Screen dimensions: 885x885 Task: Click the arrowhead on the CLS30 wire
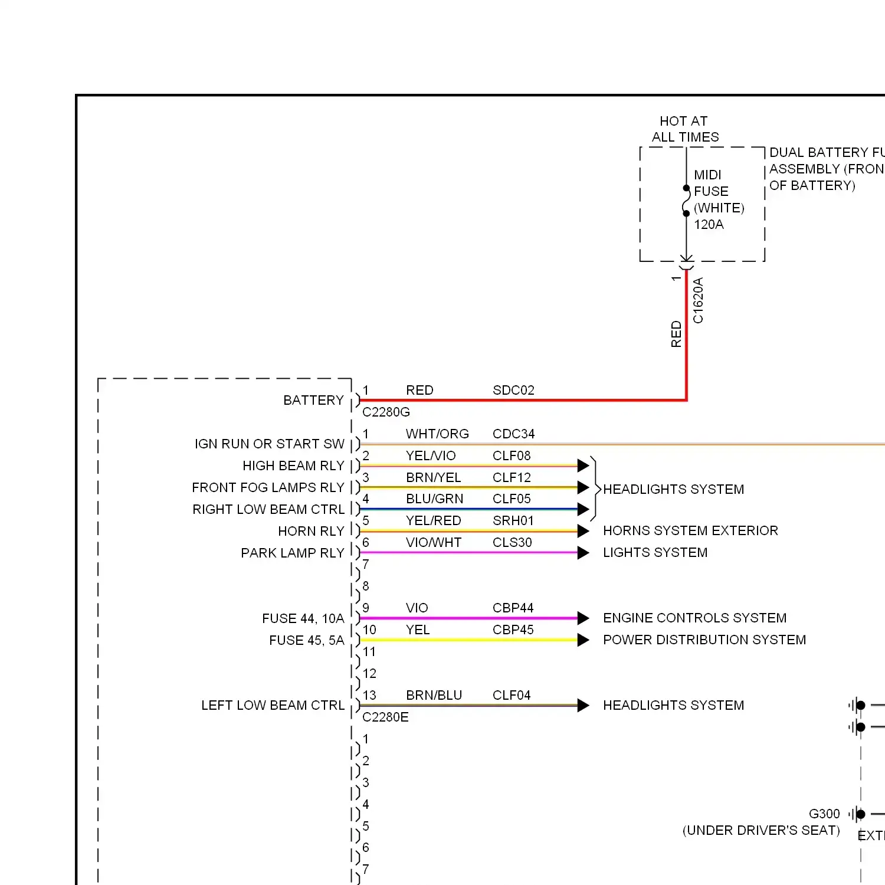pos(583,553)
